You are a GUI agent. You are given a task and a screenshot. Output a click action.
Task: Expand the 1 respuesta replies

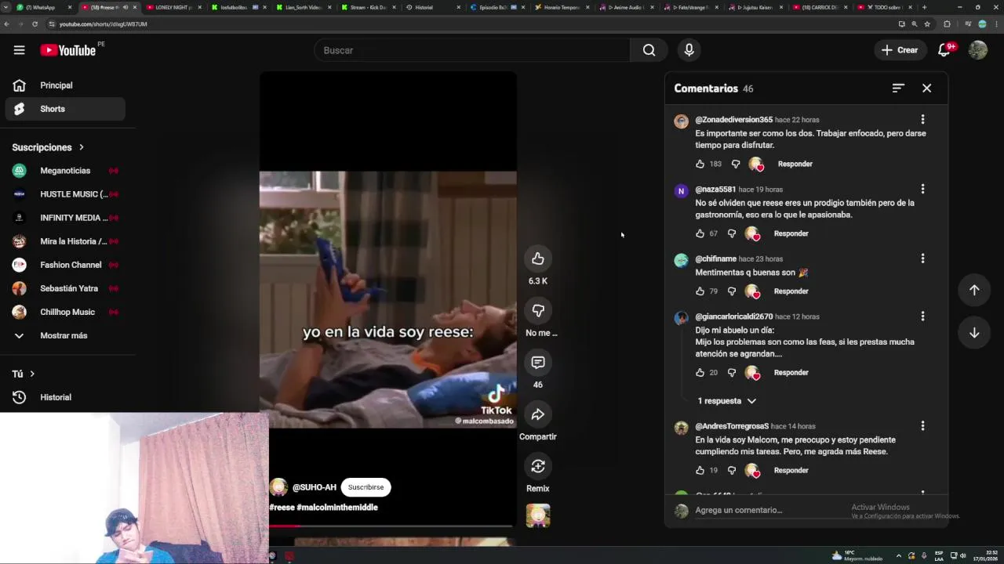[727, 401]
